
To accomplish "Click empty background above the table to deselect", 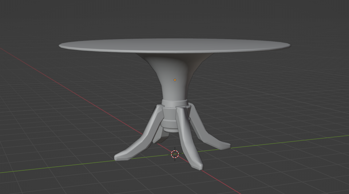I will tap(175, 18).
